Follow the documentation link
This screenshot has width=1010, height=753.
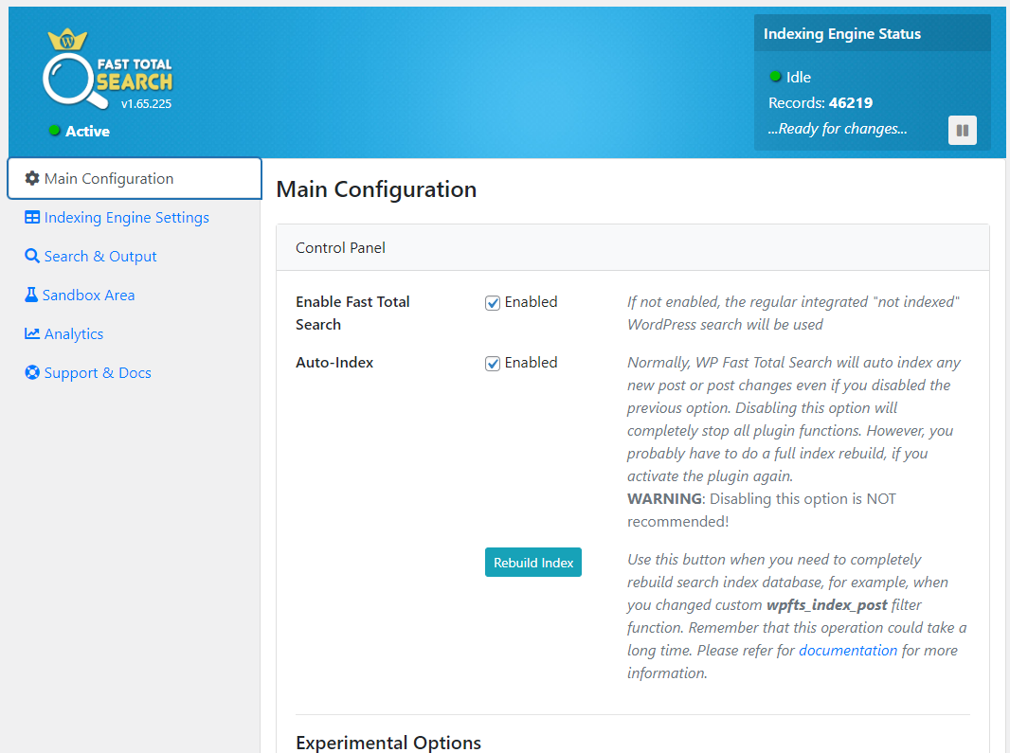[x=848, y=650]
